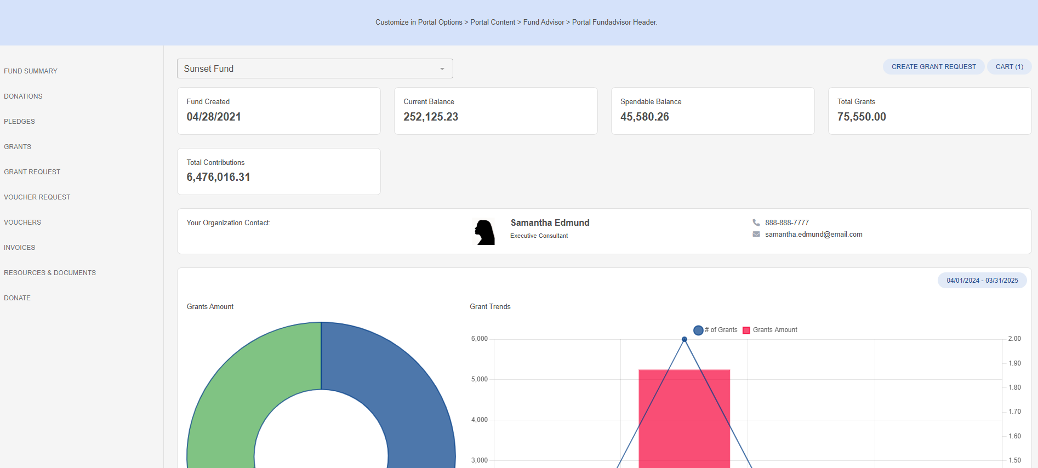Go to Donations in the sidebar
Screen dimensions: 1038x468
coord(23,96)
